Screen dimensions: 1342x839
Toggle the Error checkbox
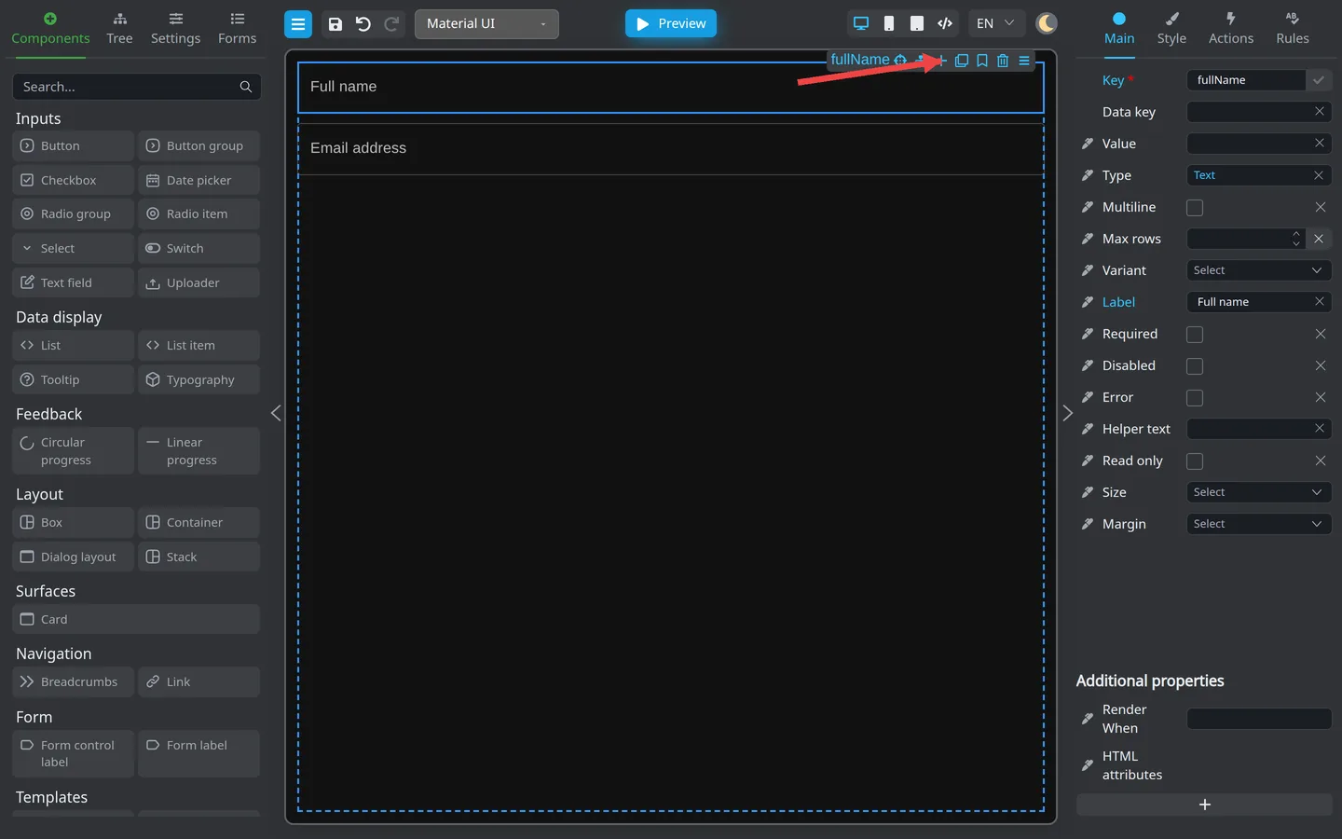[x=1195, y=398]
